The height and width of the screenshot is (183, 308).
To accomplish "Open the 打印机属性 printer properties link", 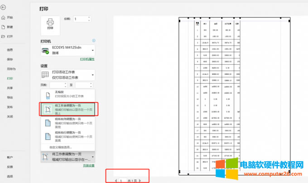I will pyautogui.click(x=87, y=59).
